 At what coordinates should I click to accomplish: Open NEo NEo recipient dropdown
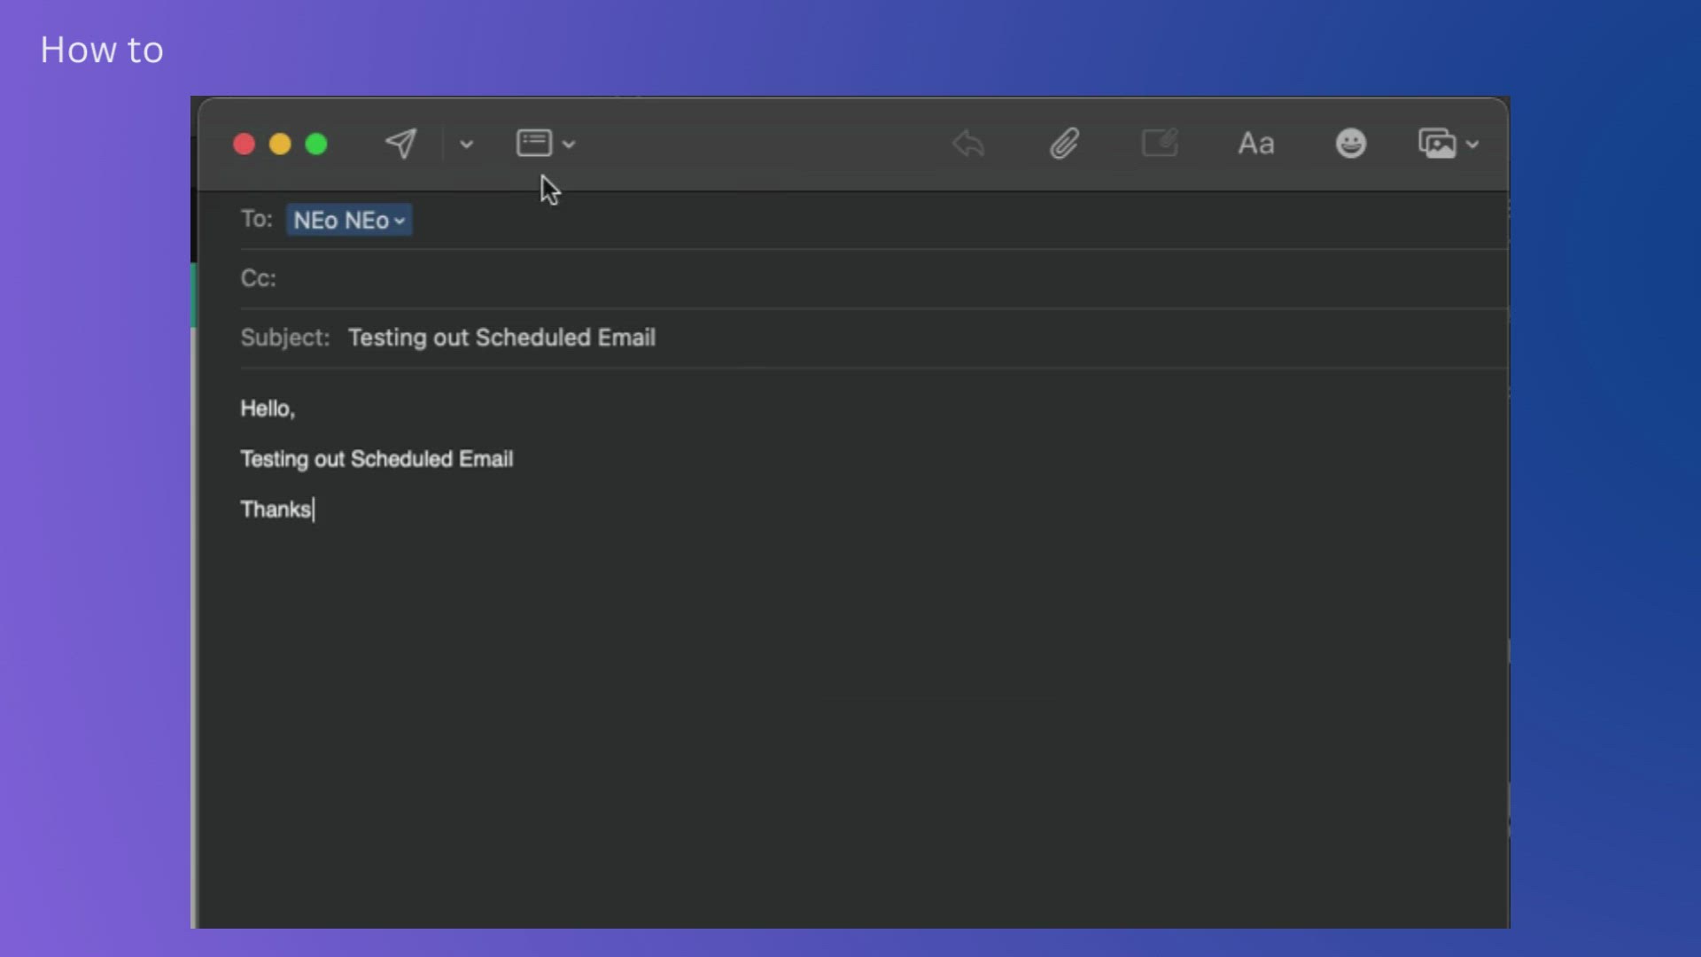349,220
